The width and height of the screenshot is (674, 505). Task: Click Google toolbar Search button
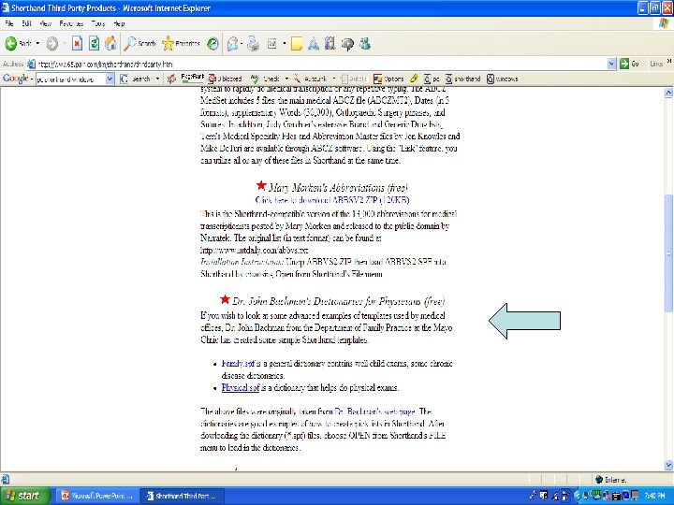(x=136, y=79)
